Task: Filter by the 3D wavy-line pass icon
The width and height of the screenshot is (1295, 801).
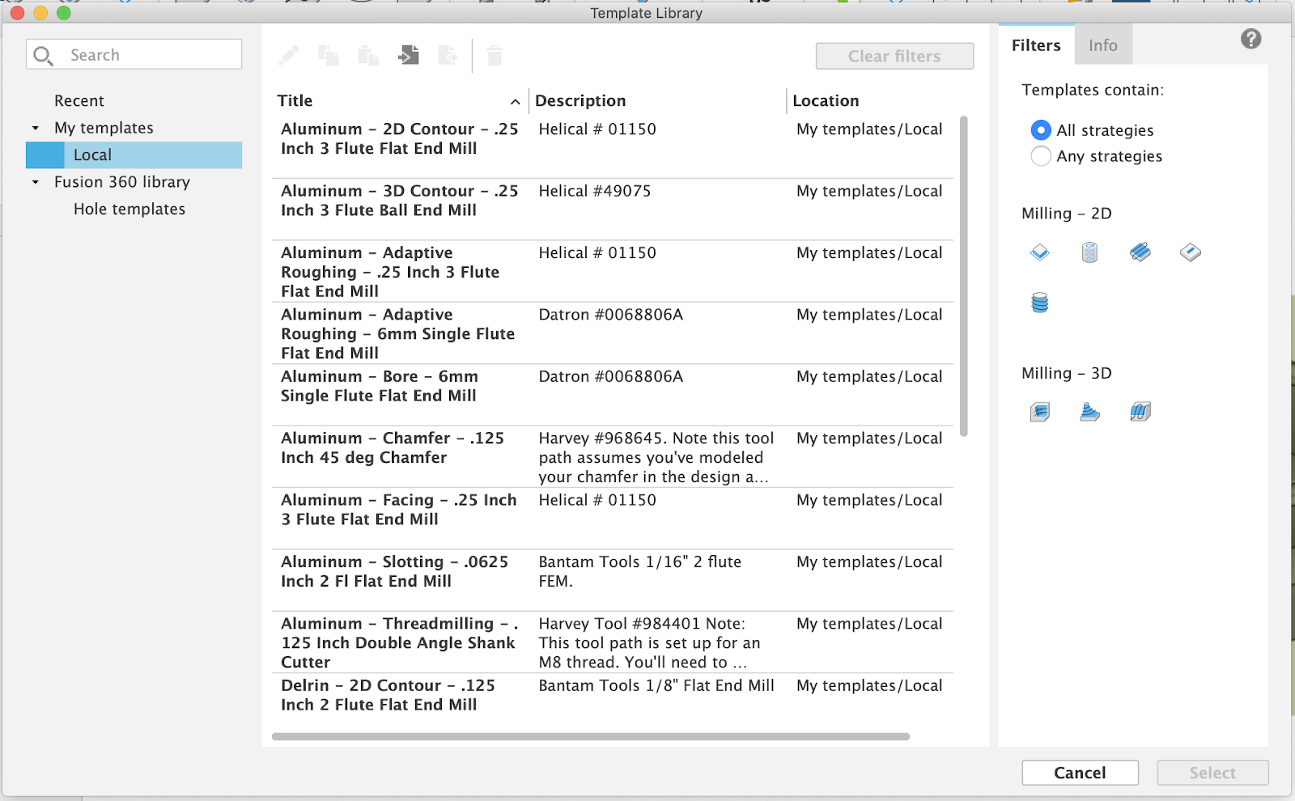Action: [x=1140, y=412]
